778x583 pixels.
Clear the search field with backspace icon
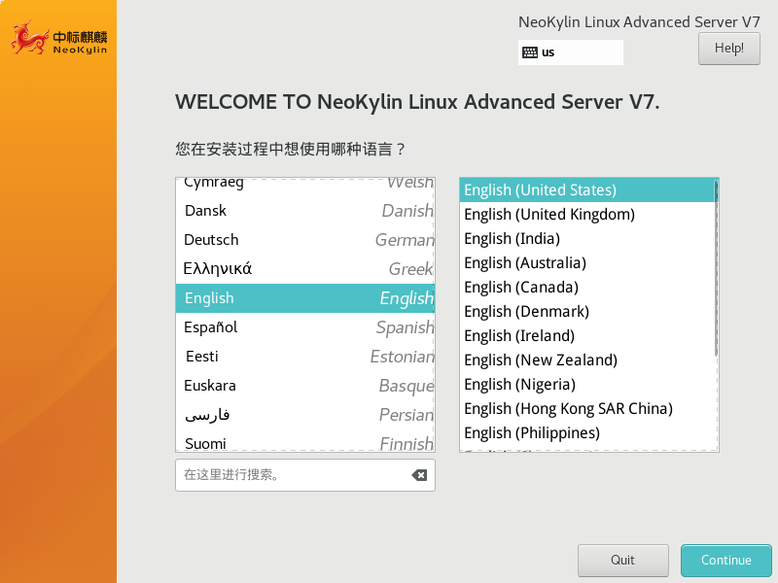tap(419, 475)
